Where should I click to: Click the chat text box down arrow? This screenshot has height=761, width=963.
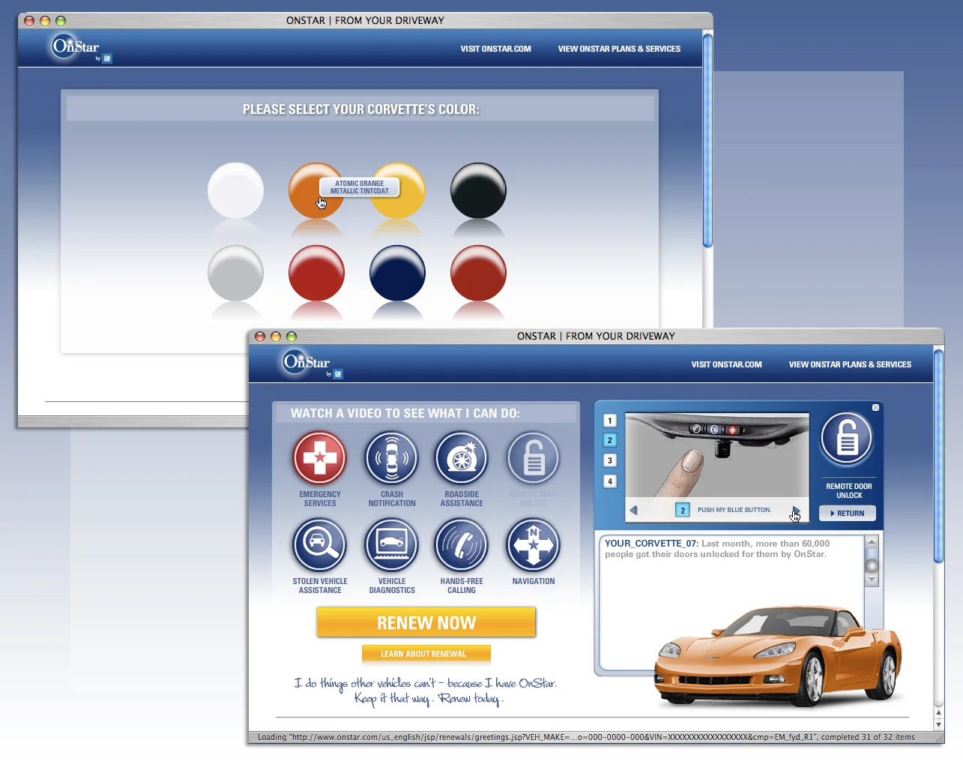point(872,580)
